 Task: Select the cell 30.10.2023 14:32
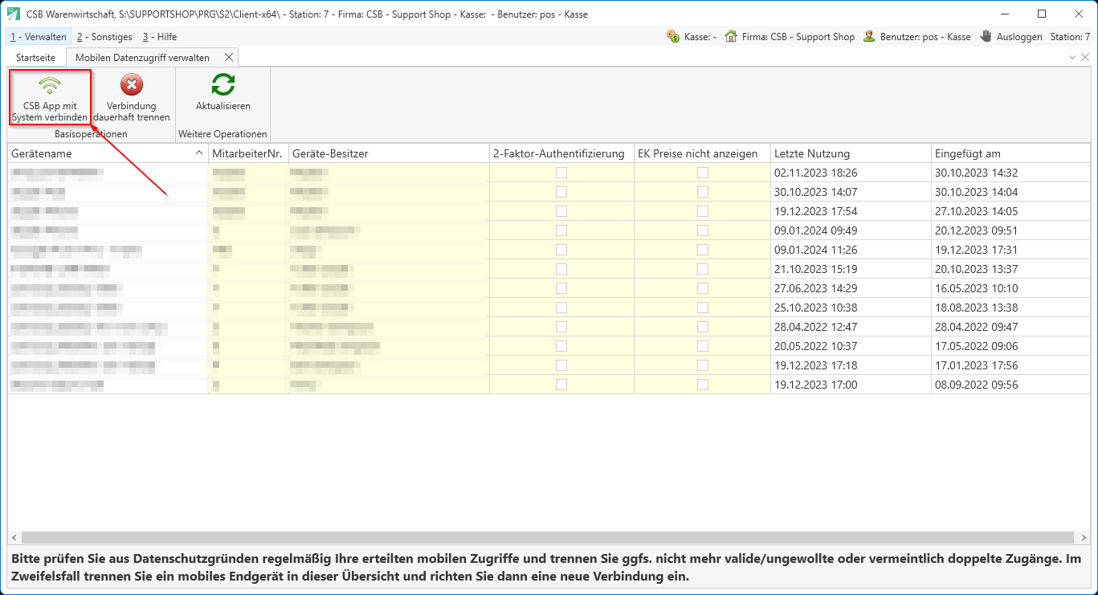click(x=1010, y=173)
